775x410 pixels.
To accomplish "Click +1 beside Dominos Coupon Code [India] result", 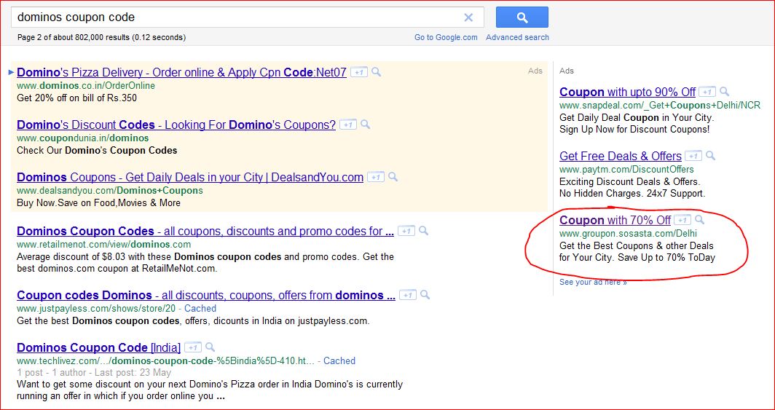I will pyautogui.click(x=192, y=347).
